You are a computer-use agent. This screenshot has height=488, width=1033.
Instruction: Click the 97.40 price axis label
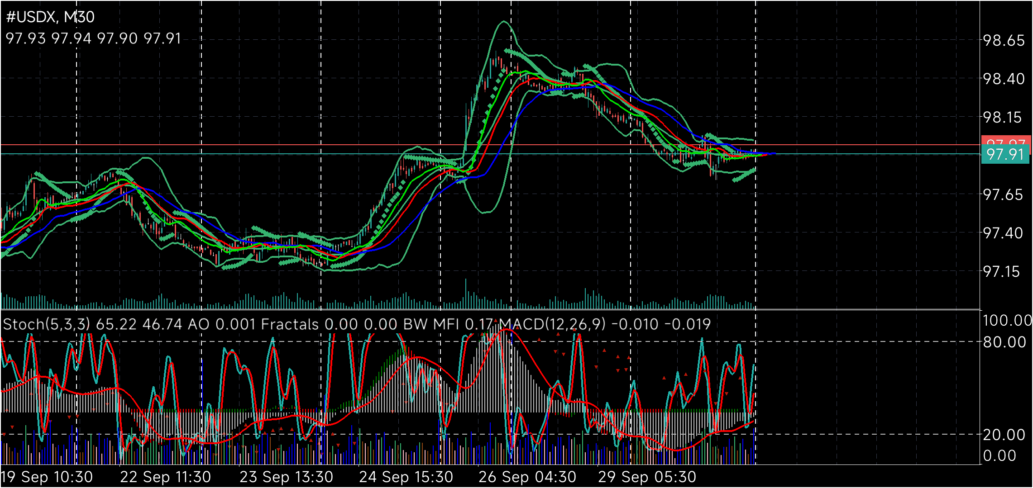(x=1004, y=233)
